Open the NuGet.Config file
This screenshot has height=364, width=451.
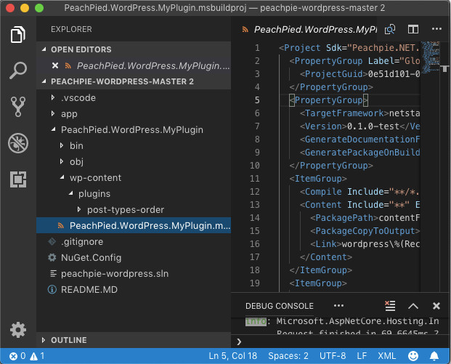[x=134, y=257]
